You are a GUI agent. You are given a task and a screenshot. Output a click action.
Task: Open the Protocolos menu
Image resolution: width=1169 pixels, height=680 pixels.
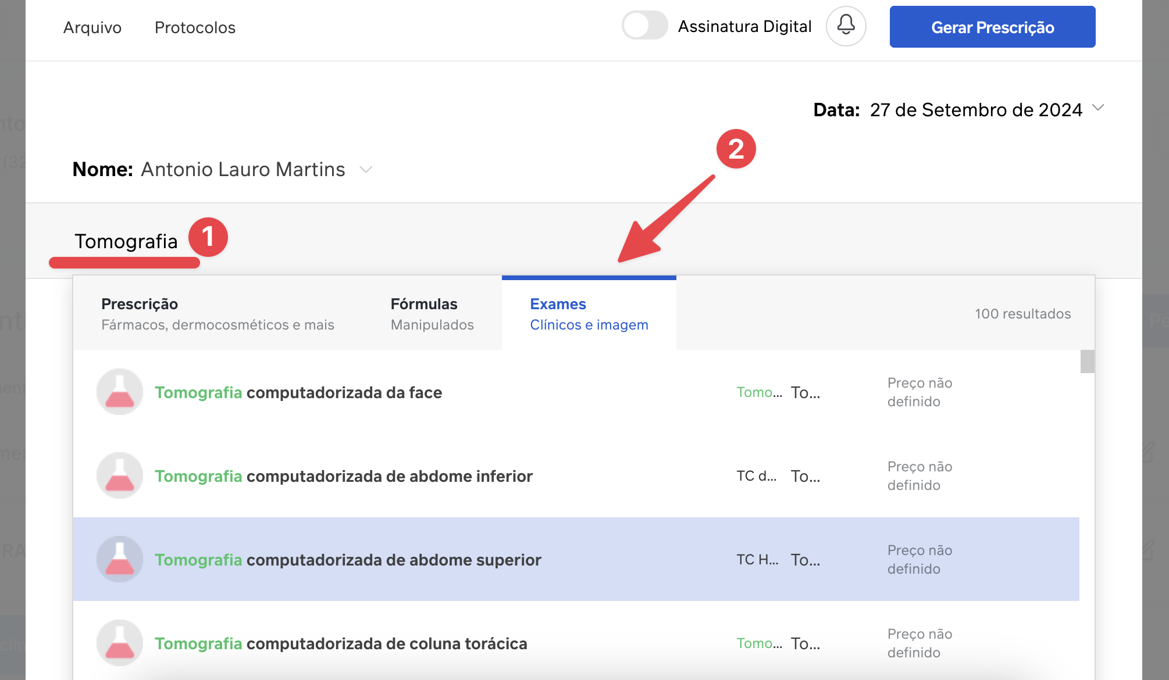tap(195, 27)
